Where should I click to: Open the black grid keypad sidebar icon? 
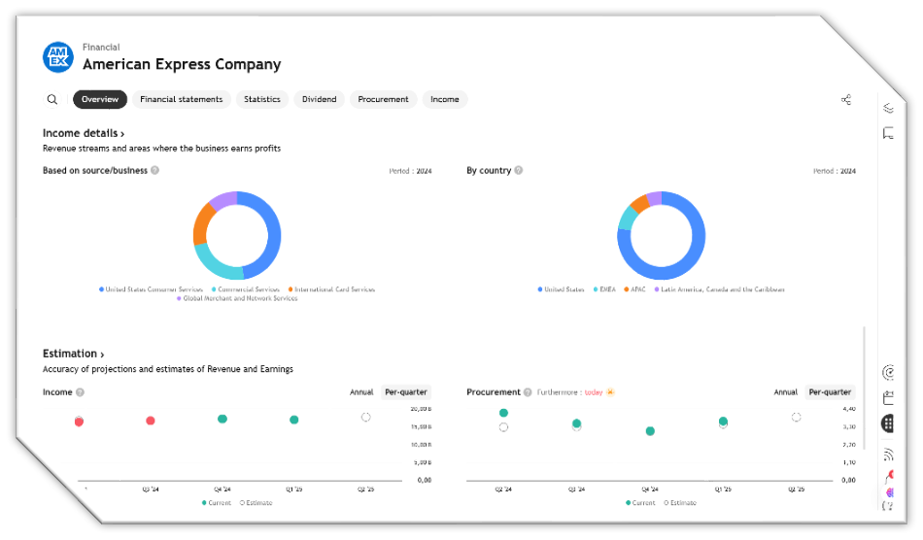coord(888,422)
